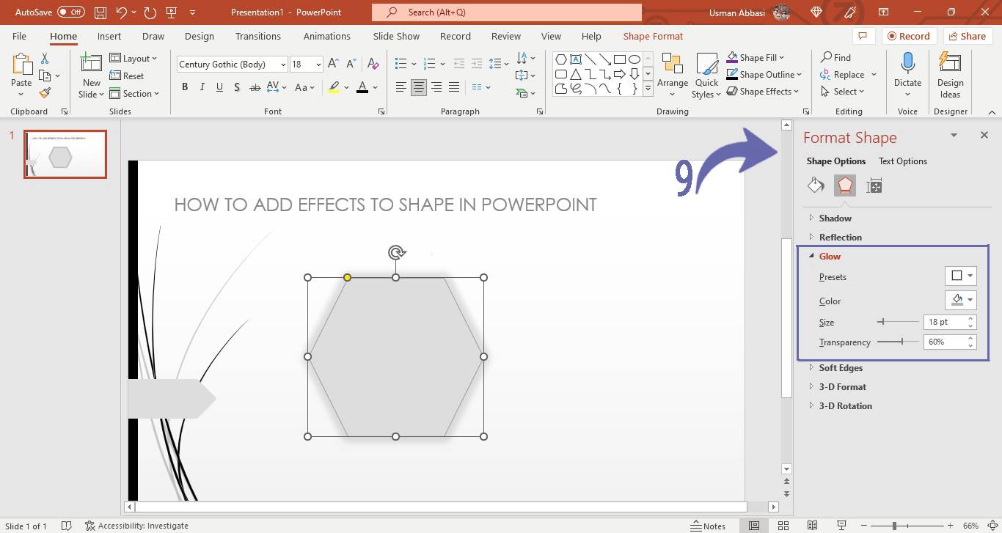Open Glow Presets dropdown
The height and width of the screenshot is (533, 1002).
[x=961, y=276]
